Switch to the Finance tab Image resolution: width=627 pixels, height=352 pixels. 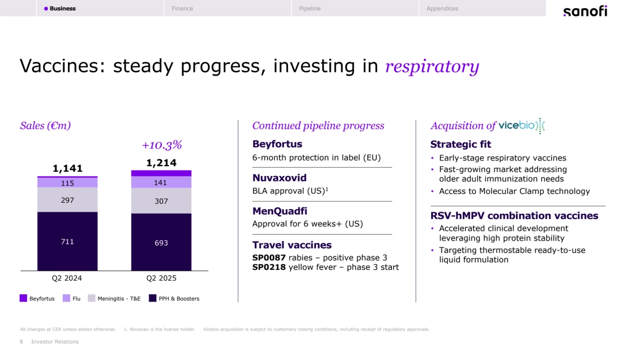point(227,8)
